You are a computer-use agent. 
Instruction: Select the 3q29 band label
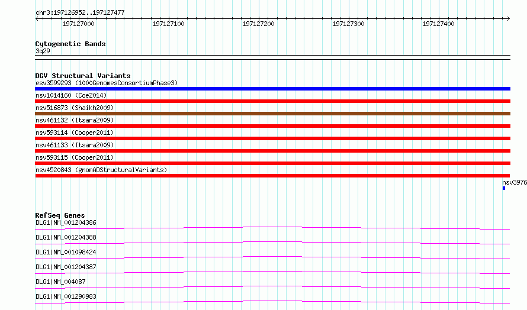(43, 51)
